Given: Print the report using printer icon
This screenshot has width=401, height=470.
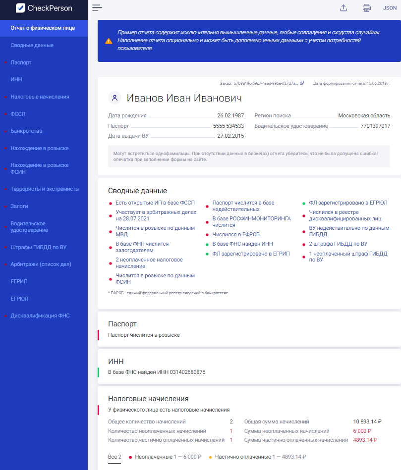Looking at the screenshot, I should [366, 8].
